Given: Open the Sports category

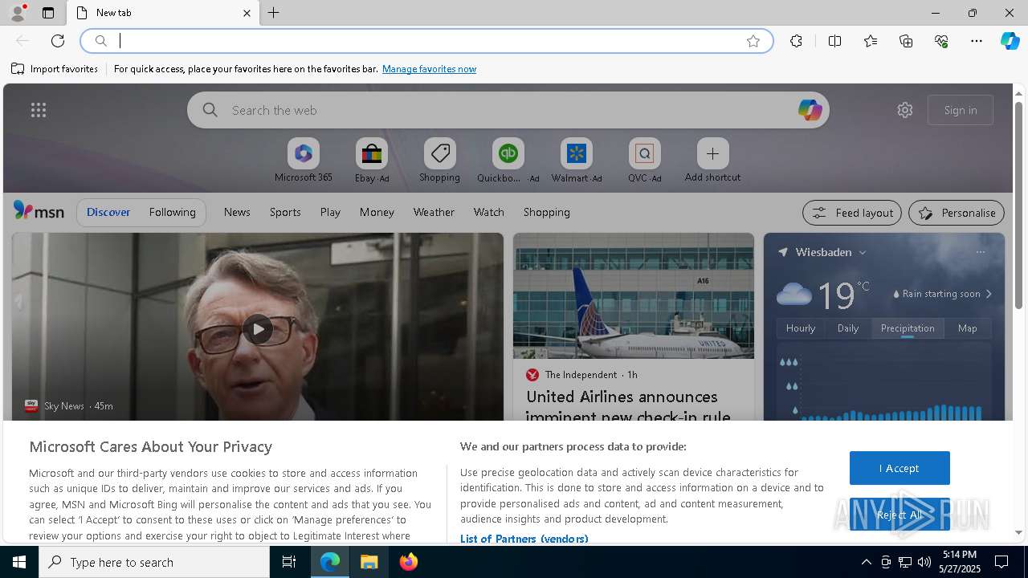Looking at the screenshot, I should (285, 212).
